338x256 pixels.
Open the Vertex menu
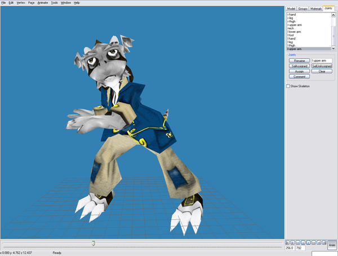[x=21, y=3]
